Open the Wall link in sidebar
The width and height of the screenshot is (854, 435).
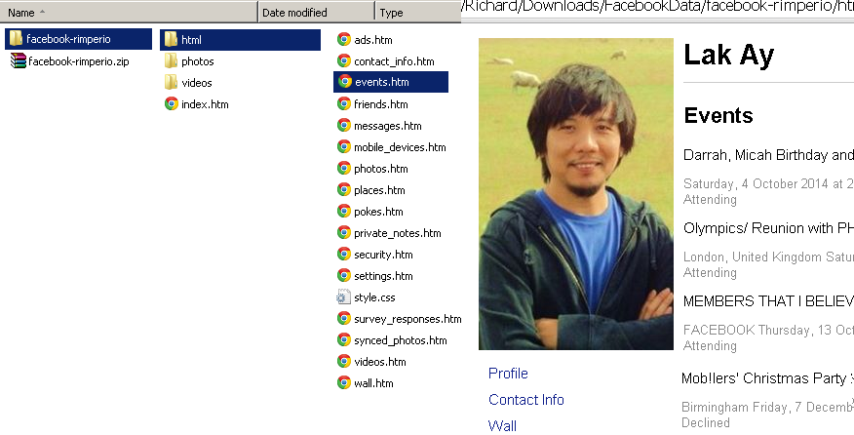tap(502, 425)
